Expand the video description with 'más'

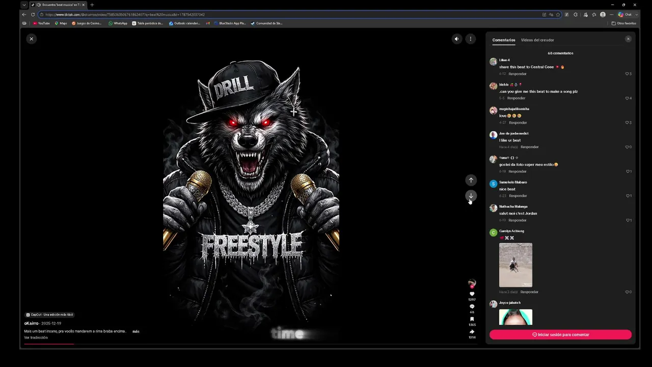pyautogui.click(x=136, y=332)
